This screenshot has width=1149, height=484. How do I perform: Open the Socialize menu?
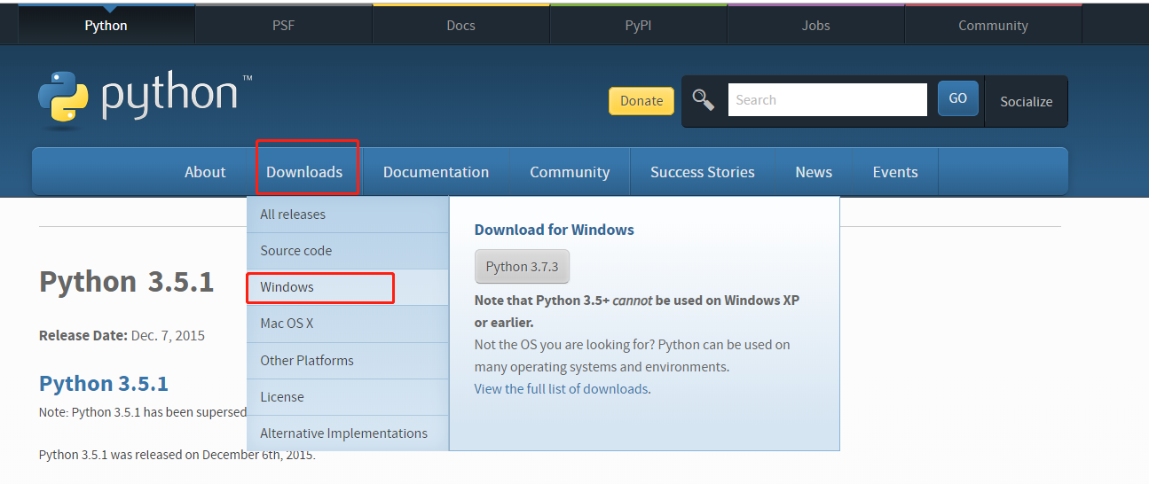pos(1026,101)
